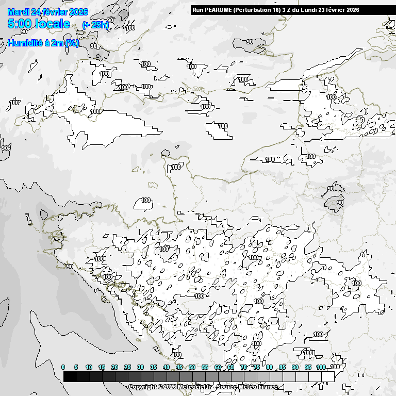Click the "Humidité à 2m (%)" map title
The width and height of the screenshot is (396, 396).
(43, 43)
